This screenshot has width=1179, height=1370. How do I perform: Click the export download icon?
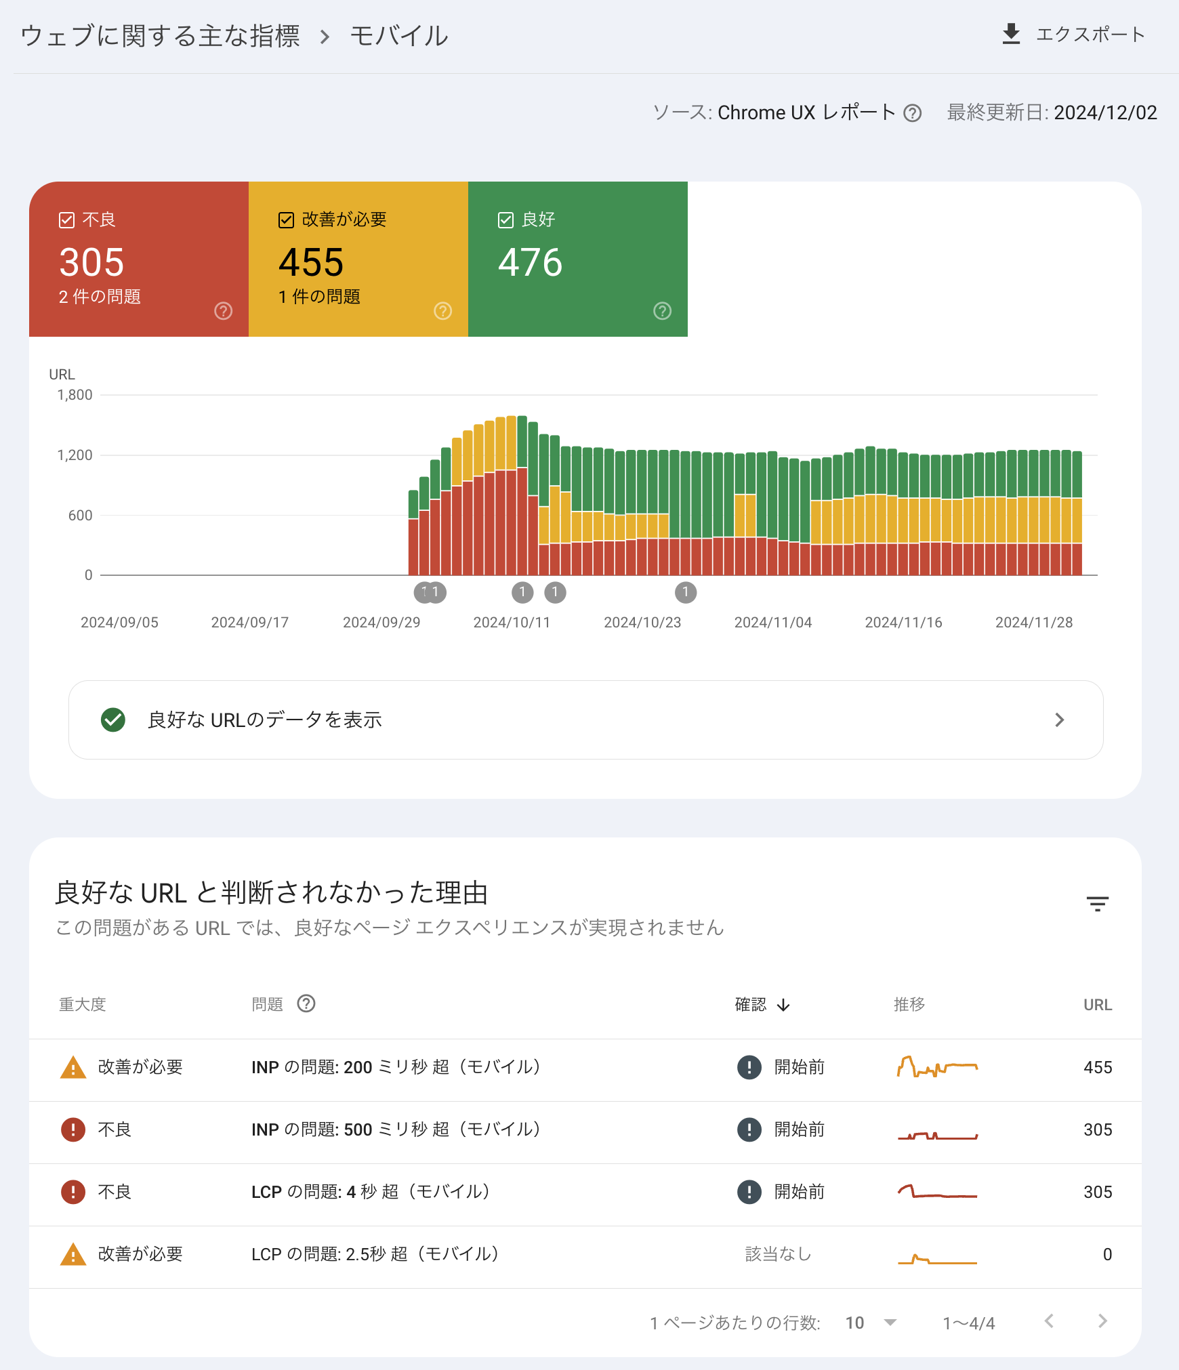point(1011,34)
